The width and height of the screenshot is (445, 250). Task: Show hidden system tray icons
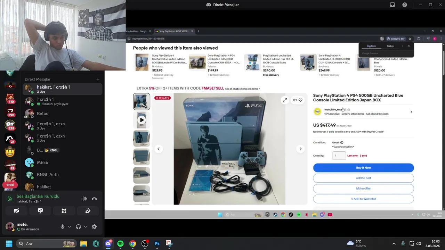(394, 244)
